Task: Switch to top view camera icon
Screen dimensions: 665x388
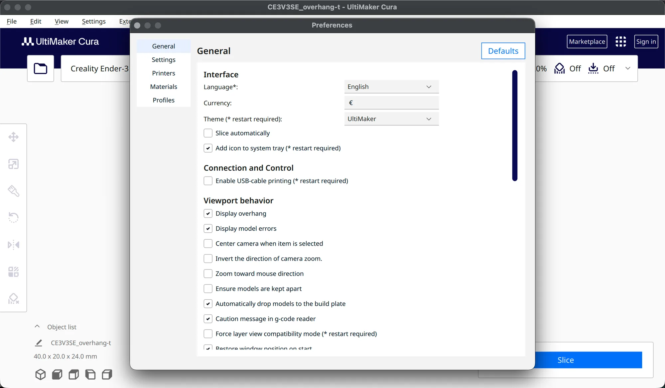Action: coord(74,374)
